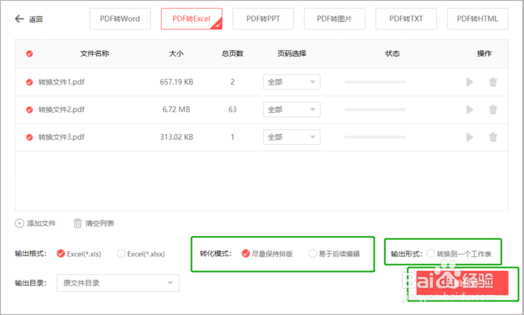
Task: Click the play icon for 转换文件3.pdf
Action: point(470,137)
